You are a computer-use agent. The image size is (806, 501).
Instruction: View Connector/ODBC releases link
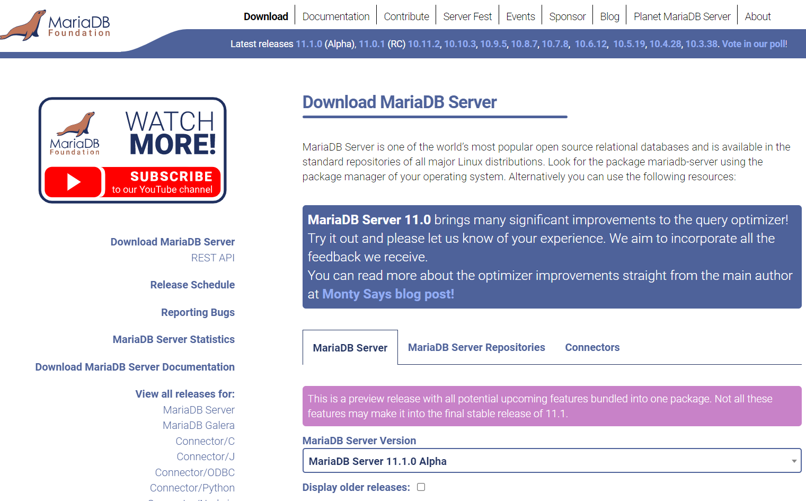(195, 472)
